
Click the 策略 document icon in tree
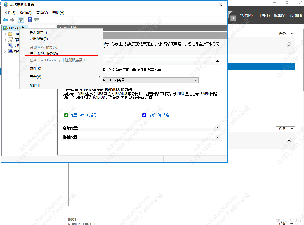pyautogui.click(x=11, y=40)
